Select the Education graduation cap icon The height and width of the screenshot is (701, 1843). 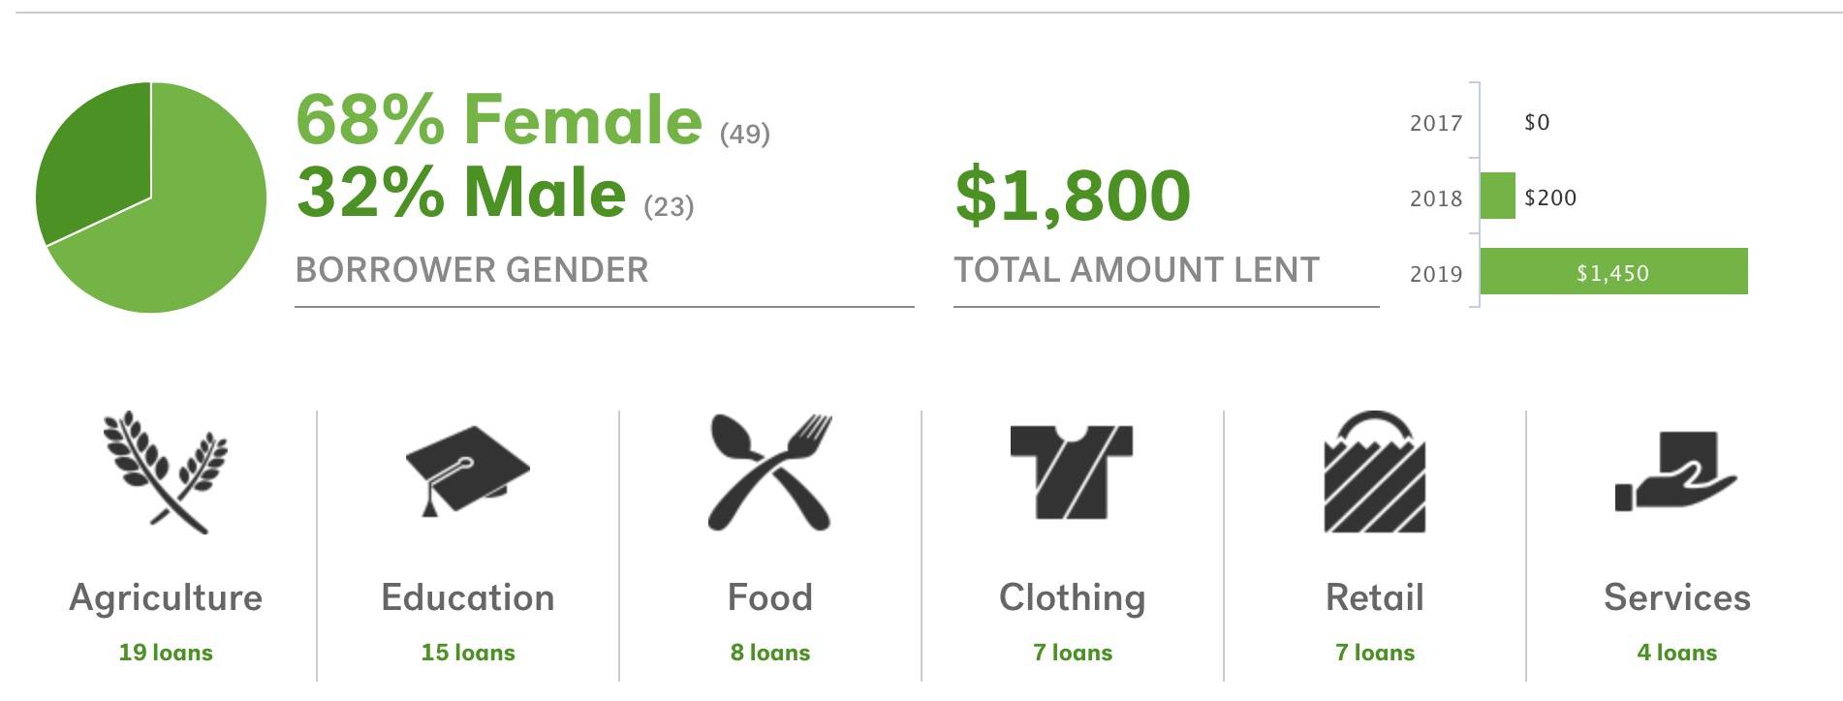click(467, 472)
